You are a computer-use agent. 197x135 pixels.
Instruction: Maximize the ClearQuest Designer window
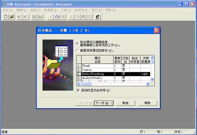point(186,4)
